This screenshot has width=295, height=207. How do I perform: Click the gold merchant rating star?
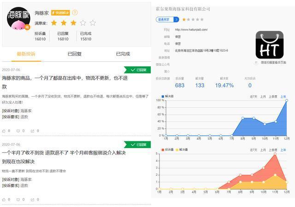point(184,19)
